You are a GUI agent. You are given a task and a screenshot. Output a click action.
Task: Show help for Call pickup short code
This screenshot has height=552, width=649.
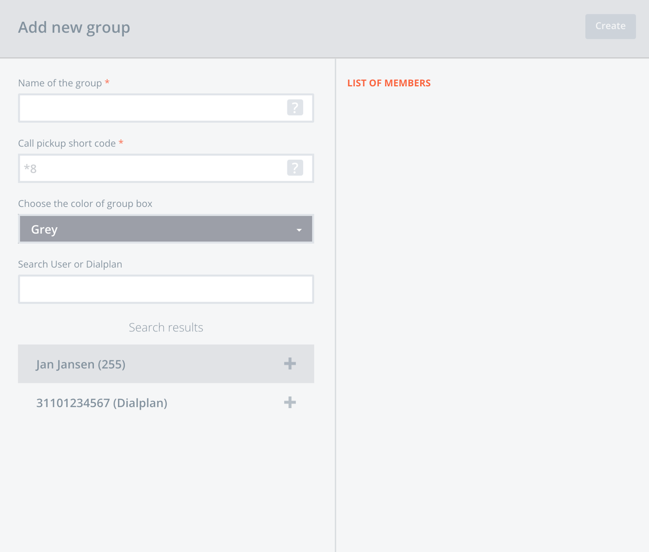click(295, 168)
